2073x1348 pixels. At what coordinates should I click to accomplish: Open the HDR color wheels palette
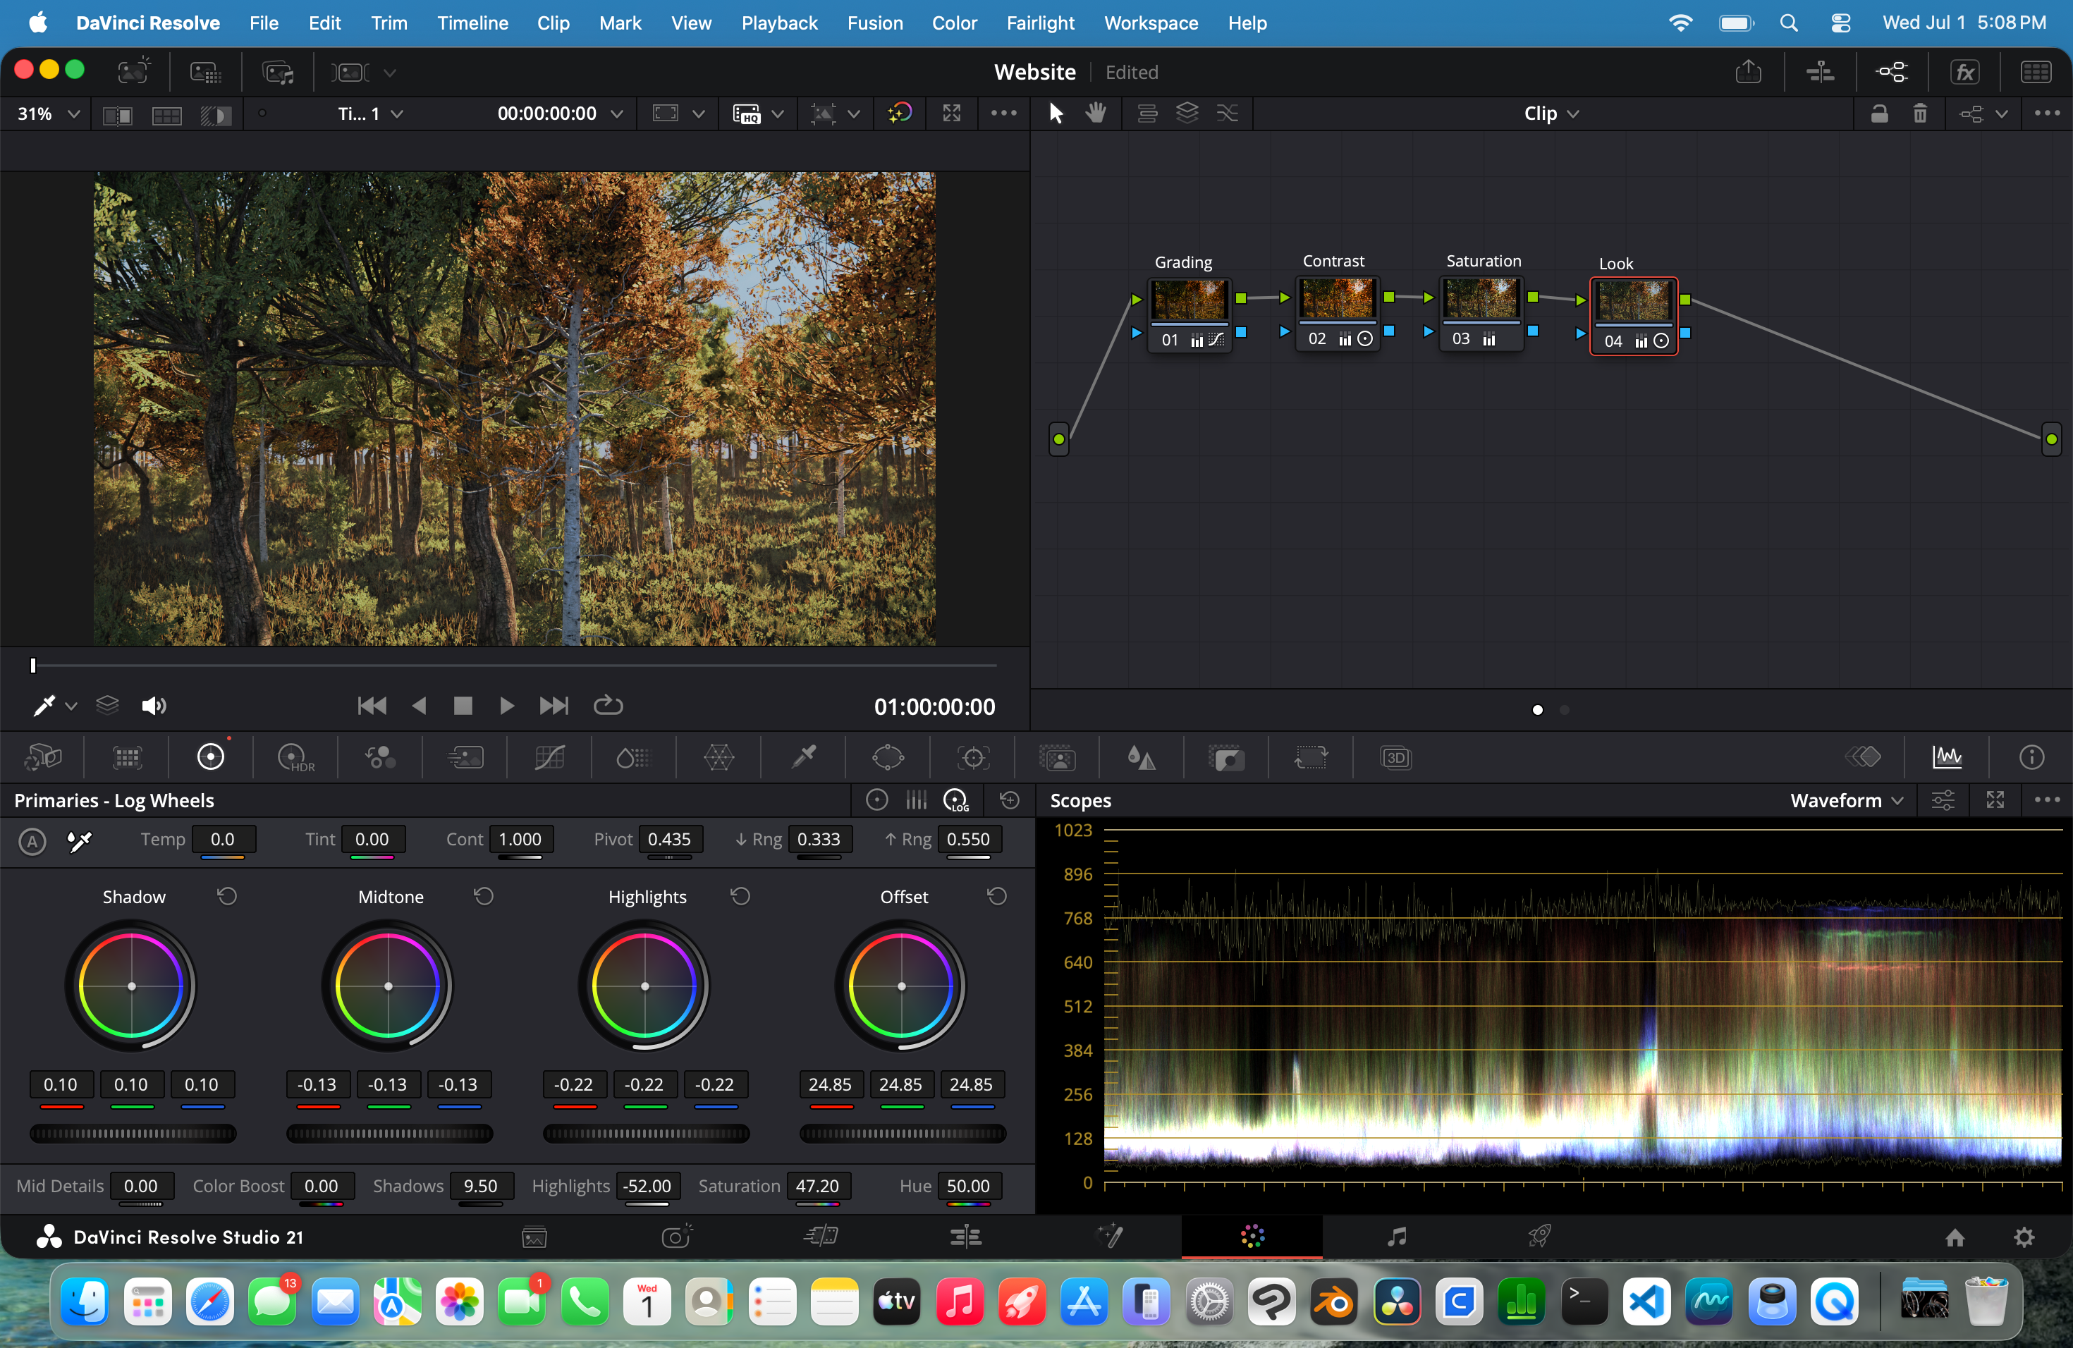point(295,758)
